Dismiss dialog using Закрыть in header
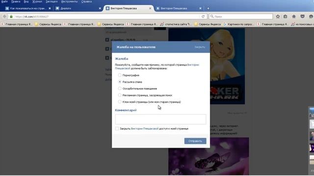 coord(200,47)
